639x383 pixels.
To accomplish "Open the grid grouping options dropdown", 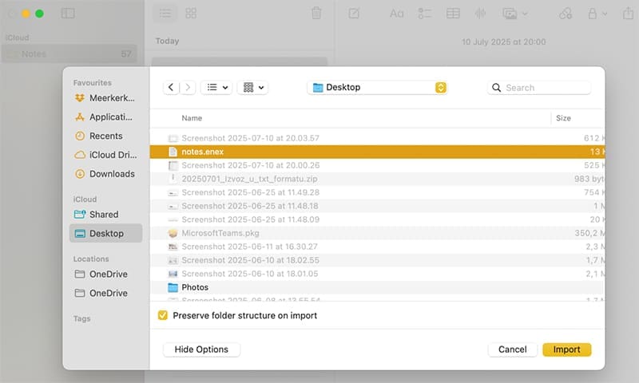I will pos(252,88).
